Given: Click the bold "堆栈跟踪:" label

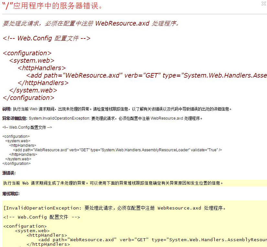Looking at the screenshot, I should pos(11,194).
